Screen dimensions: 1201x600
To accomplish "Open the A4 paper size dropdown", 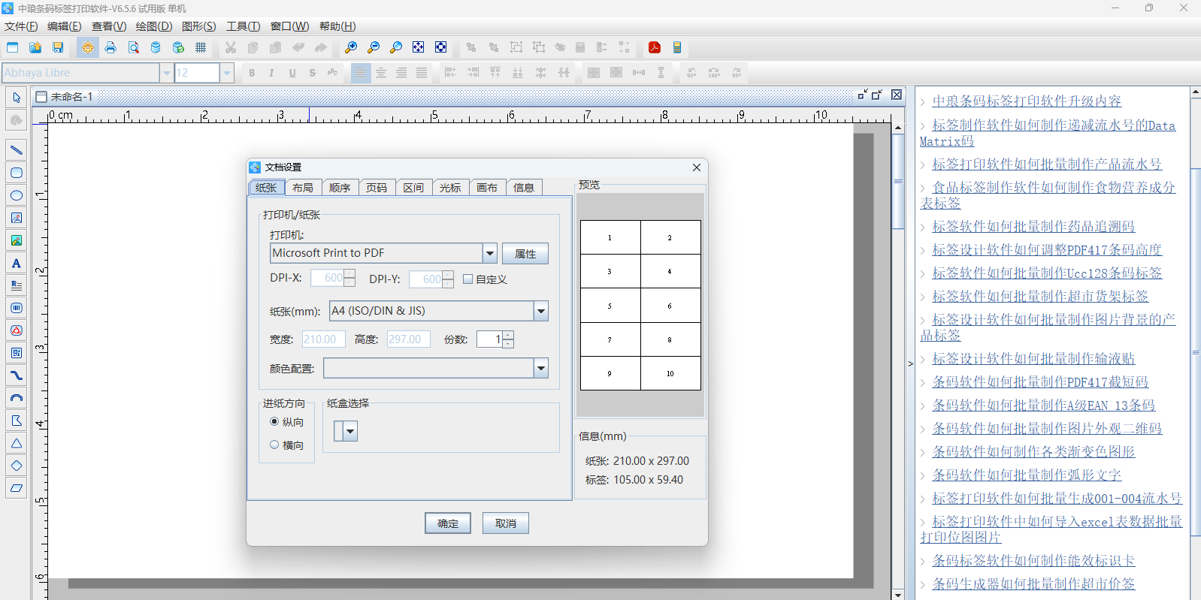I will click(x=540, y=311).
